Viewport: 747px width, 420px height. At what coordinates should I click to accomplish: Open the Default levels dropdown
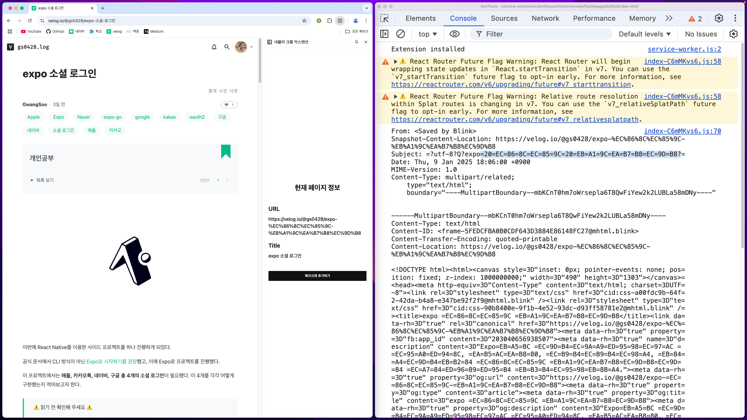click(x=645, y=34)
